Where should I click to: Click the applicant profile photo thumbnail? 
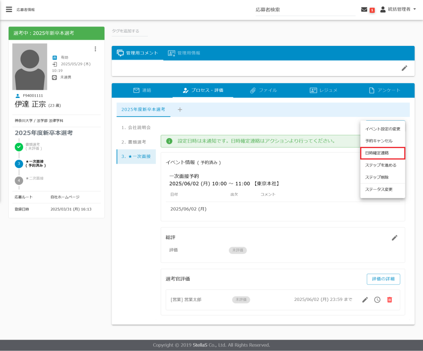point(30,67)
